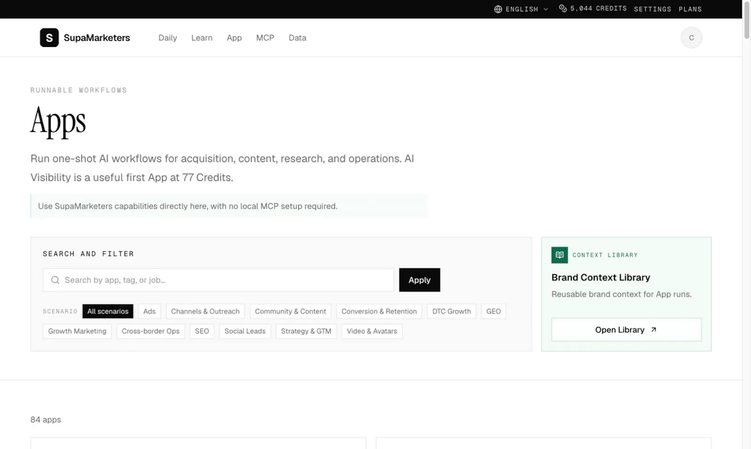Screen dimensions: 751x449
Task: Filter by Channels & Outreach scenario
Action: coord(205,312)
